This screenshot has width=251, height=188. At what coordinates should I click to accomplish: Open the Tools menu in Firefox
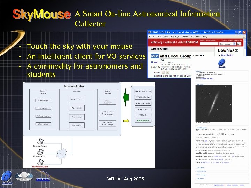(197, 37)
